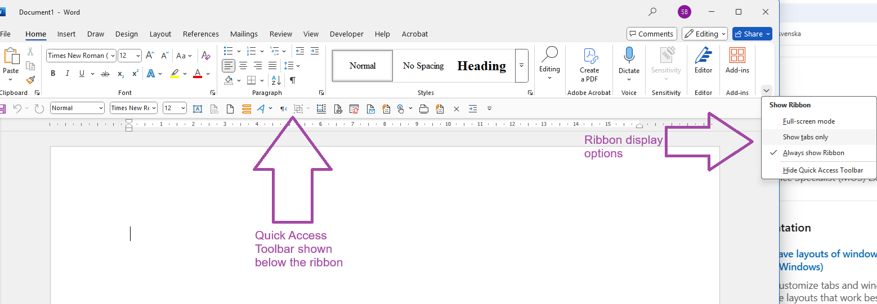Click the Ribbon Display Options chevron
This screenshot has width=877, height=304.
click(766, 90)
